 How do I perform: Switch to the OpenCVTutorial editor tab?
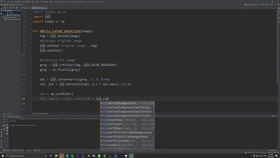point(39,8)
